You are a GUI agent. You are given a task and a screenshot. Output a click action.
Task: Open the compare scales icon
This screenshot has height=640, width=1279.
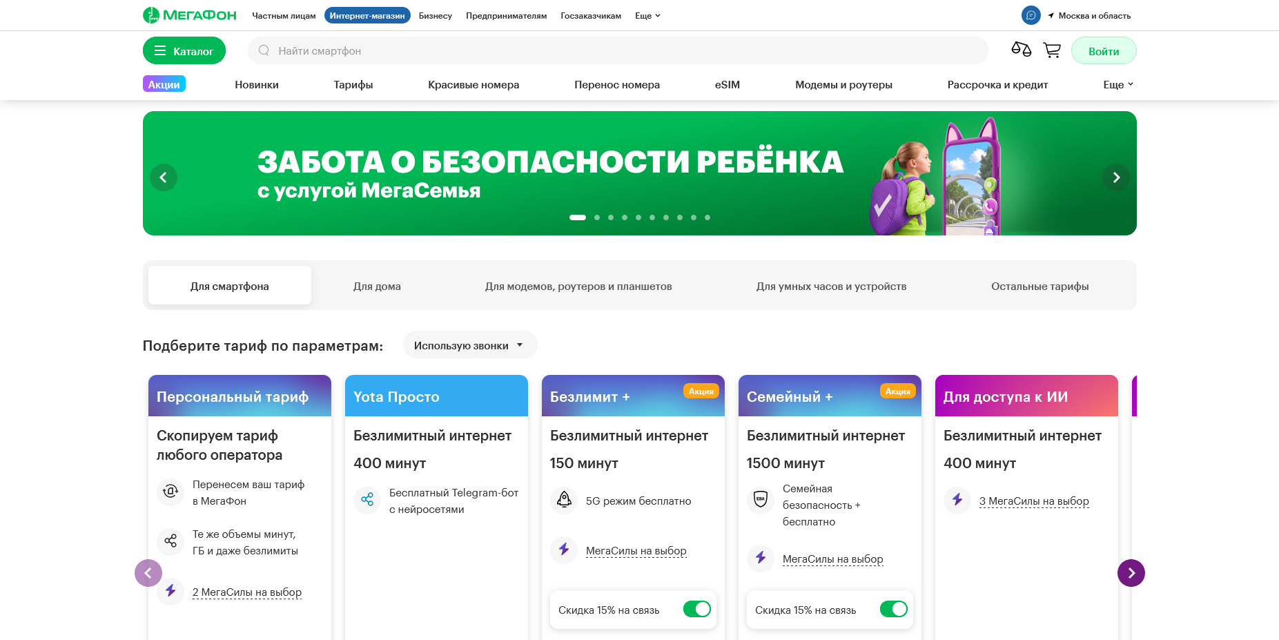point(1021,50)
